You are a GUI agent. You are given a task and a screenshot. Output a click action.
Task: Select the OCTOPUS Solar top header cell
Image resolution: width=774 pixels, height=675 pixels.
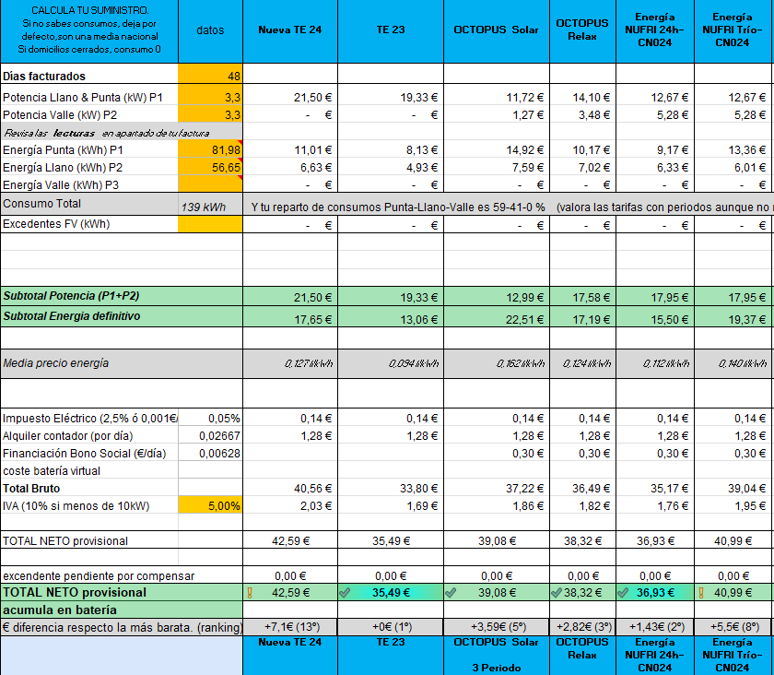(497, 31)
